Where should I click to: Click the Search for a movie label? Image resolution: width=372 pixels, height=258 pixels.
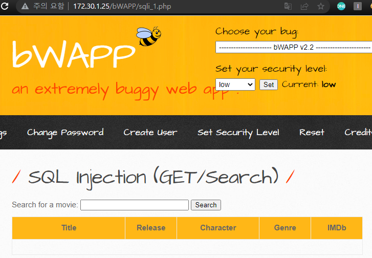(45, 205)
